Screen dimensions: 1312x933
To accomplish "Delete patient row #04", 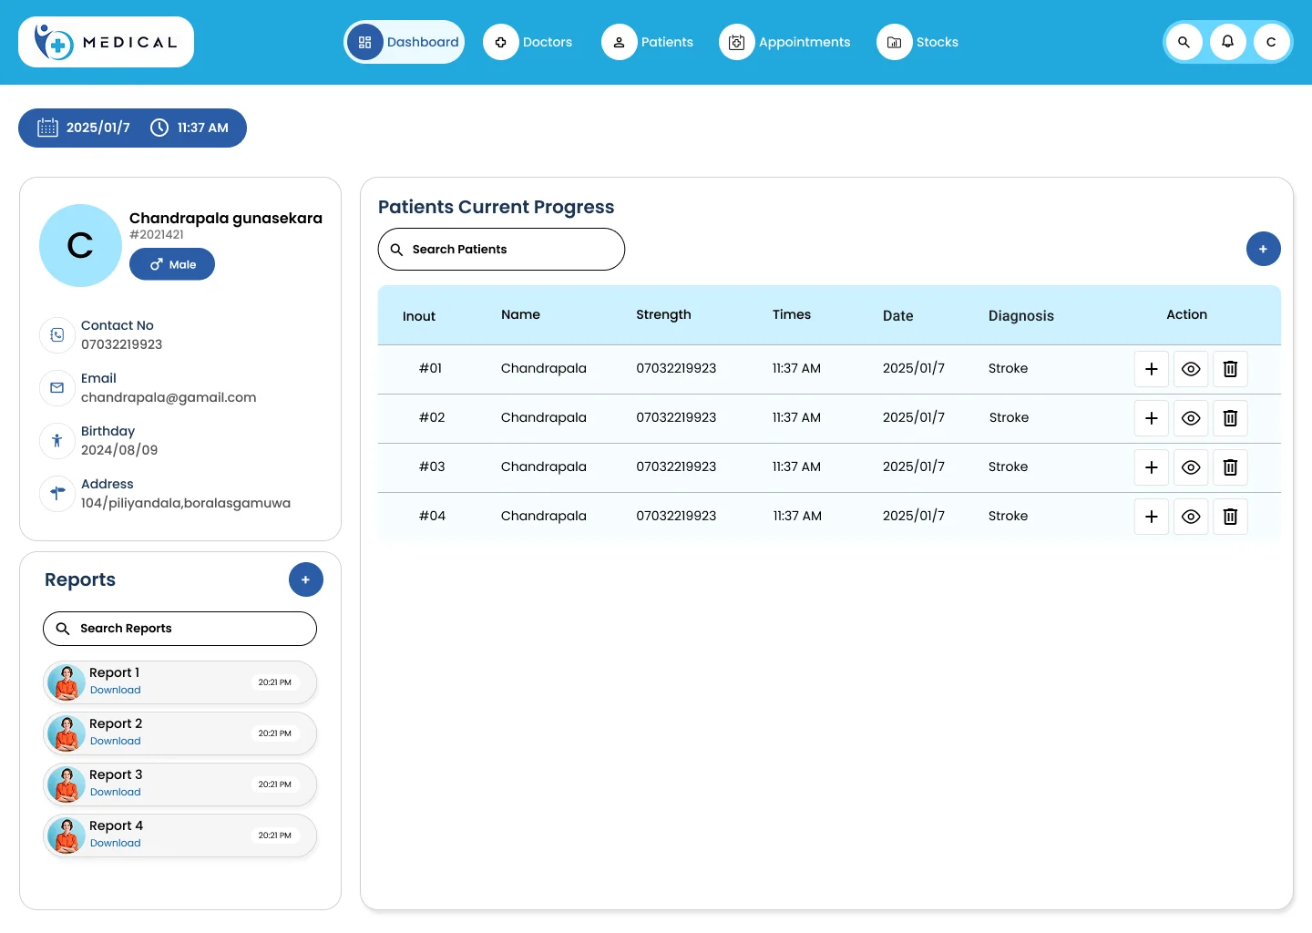I will (x=1230, y=517).
